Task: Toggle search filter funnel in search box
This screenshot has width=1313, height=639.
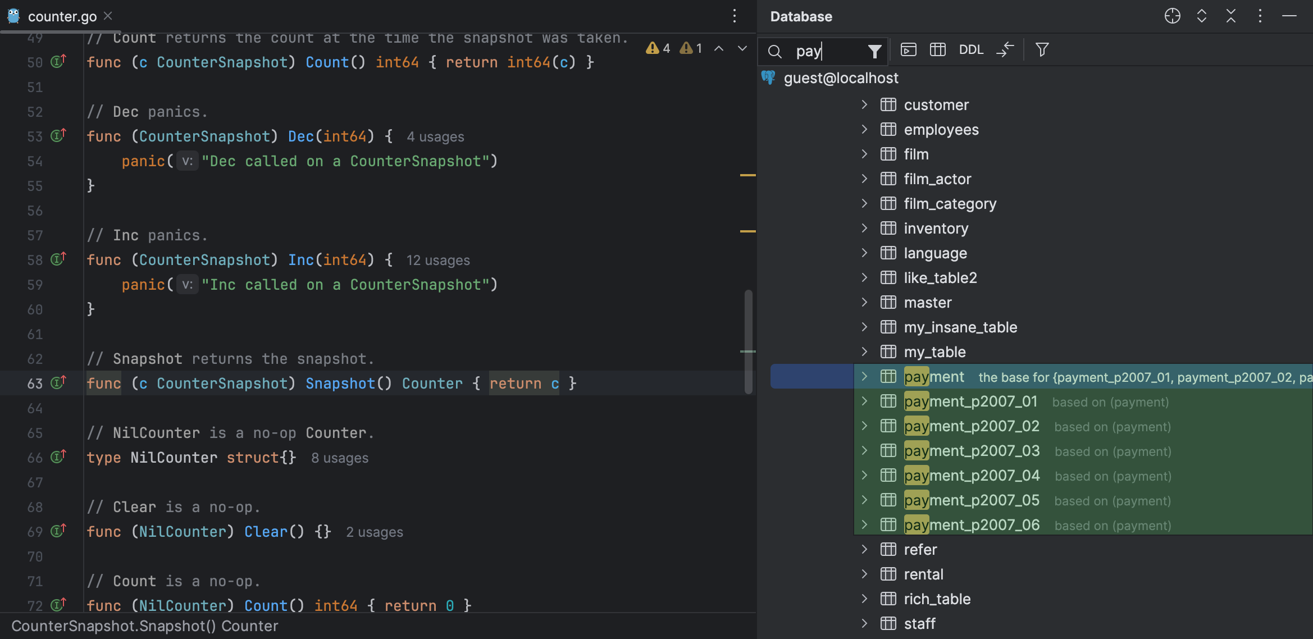Action: (x=874, y=52)
